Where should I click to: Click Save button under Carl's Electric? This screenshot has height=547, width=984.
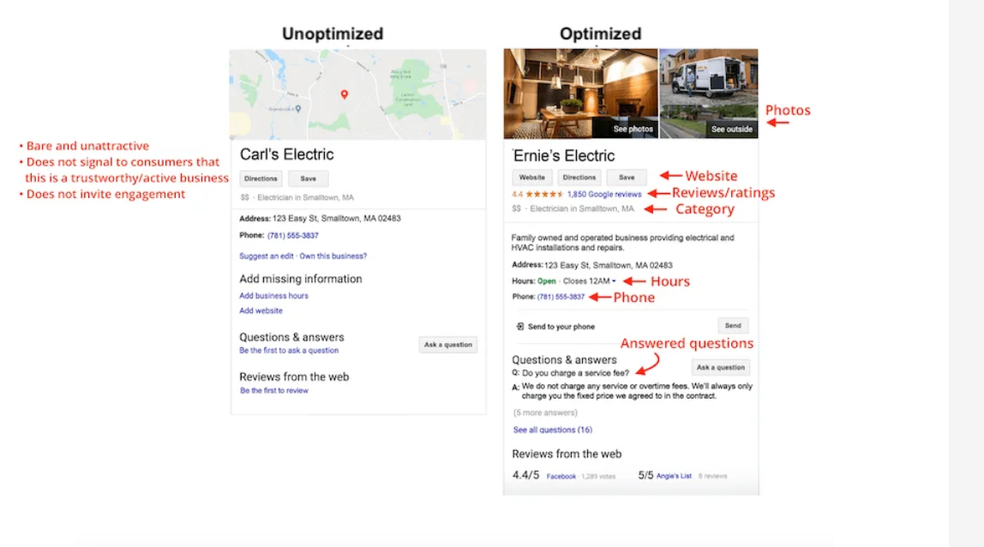[308, 178]
